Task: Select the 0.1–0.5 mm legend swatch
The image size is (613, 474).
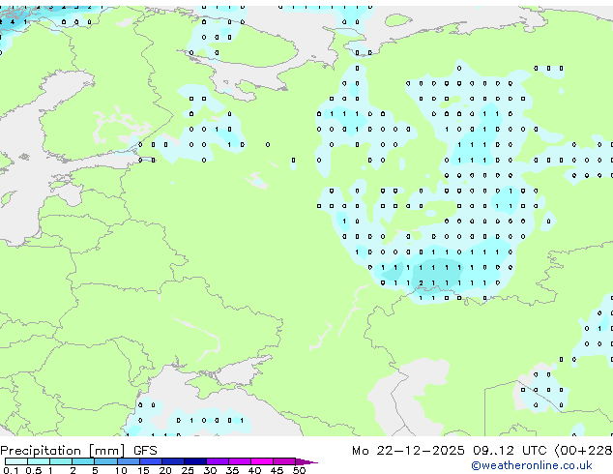Action: pos(16,461)
